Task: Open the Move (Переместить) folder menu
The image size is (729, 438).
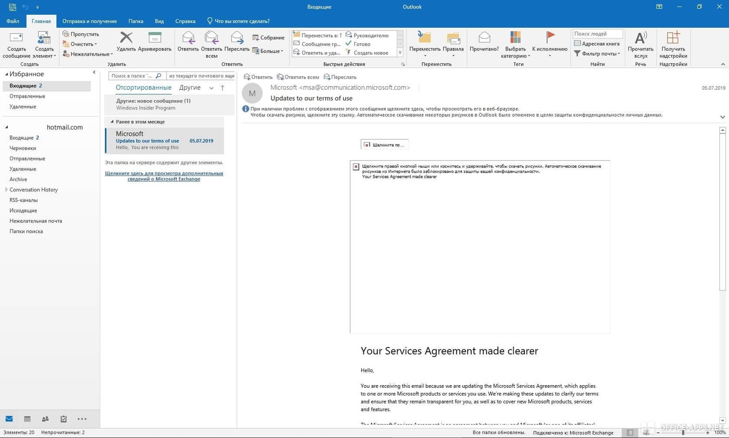Action: 425,45
